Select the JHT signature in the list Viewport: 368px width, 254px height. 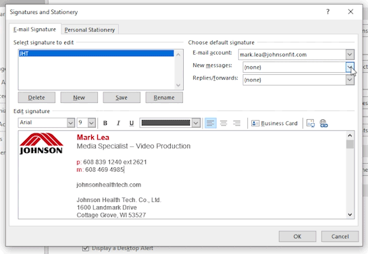[97, 54]
